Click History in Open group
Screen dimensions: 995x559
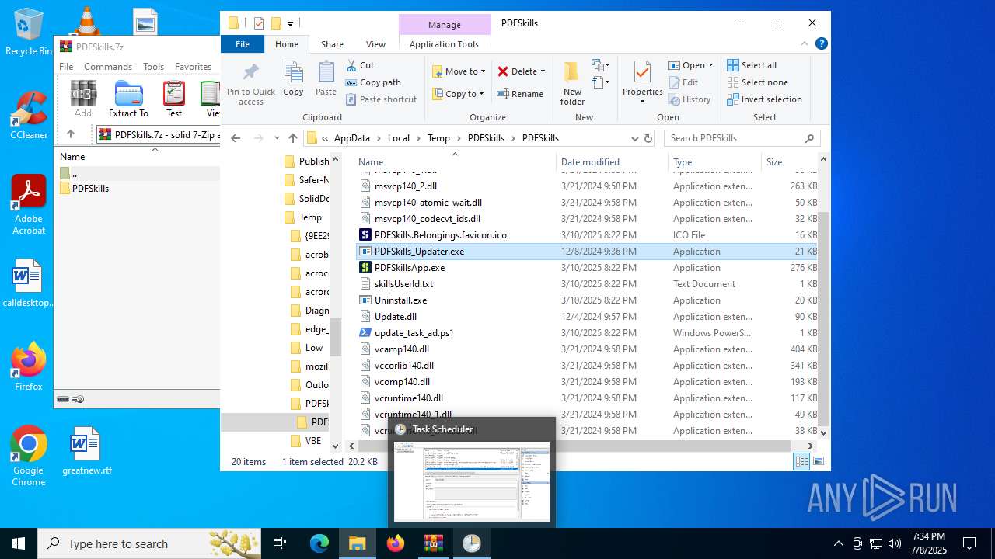(x=689, y=99)
